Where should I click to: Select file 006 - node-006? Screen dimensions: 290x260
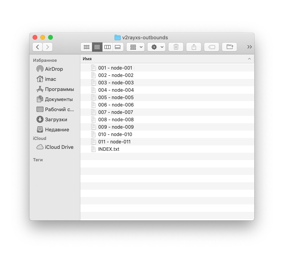[167, 105]
